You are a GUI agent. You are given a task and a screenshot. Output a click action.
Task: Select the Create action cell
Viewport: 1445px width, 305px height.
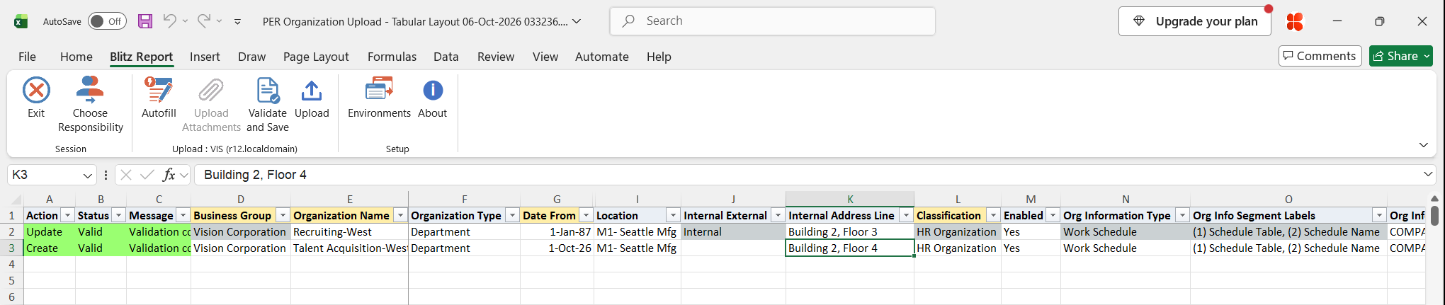click(x=50, y=248)
